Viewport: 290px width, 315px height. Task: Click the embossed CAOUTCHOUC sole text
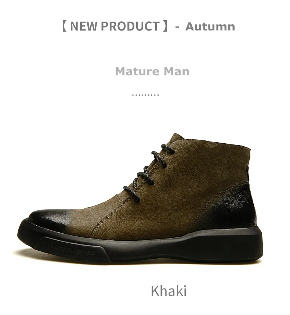(70, 250)
